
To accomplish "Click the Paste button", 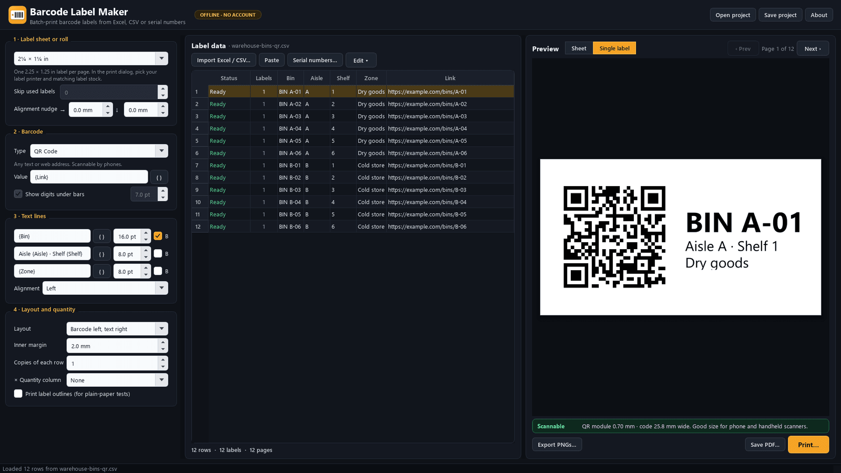I will tap(272, 60).
